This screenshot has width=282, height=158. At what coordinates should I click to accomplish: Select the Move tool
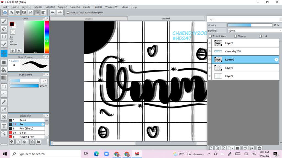point(4,53)
